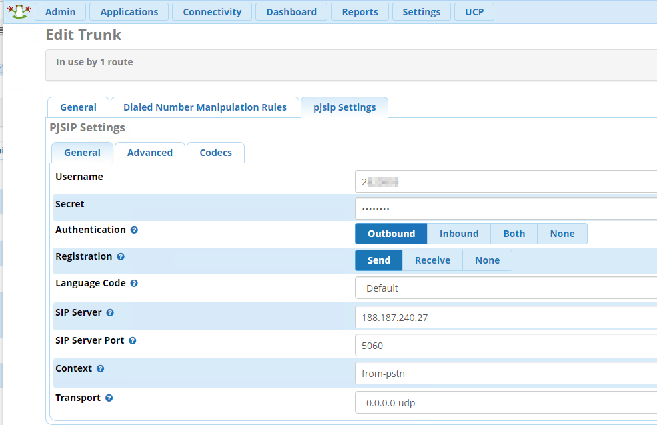Click help icon beside SIP Server Port

(132, 341)
